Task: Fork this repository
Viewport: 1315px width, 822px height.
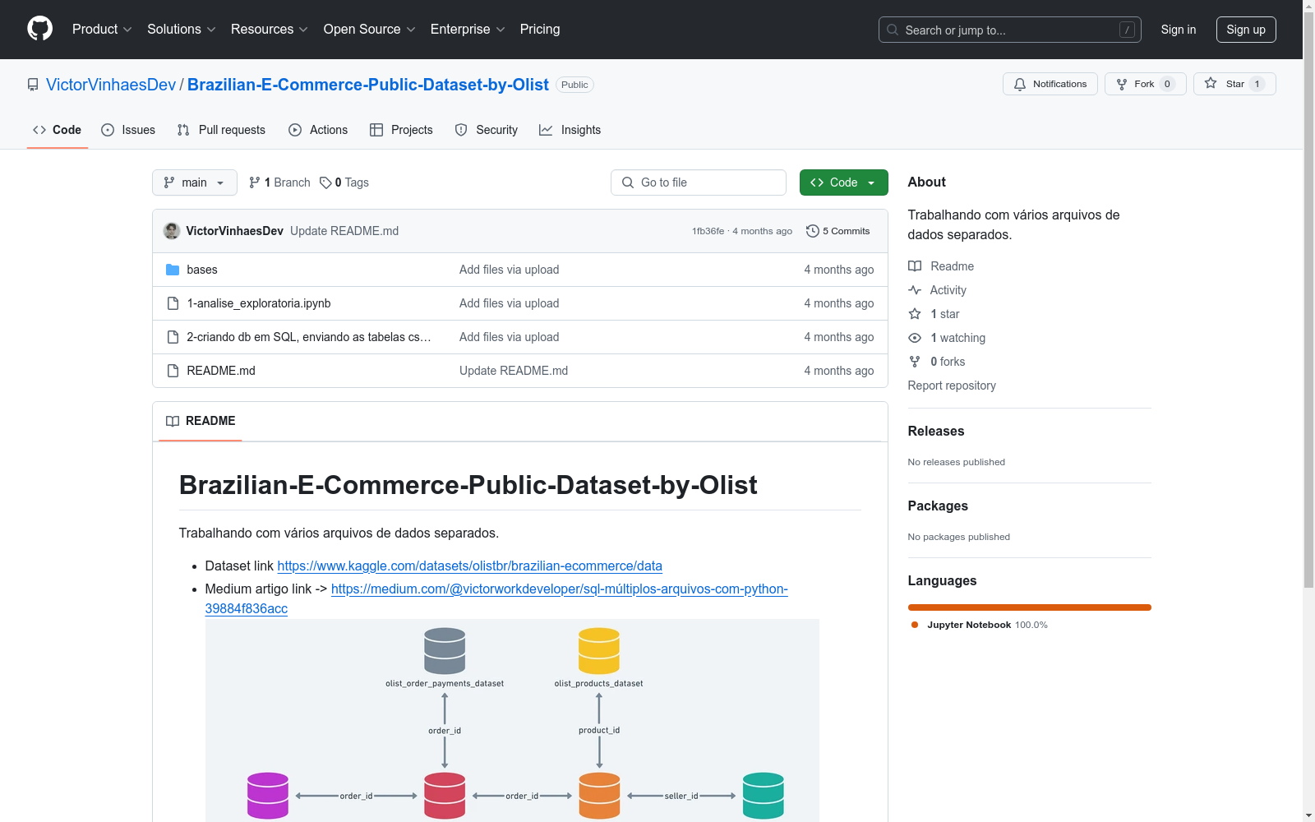Action: tap(1146, 84)
